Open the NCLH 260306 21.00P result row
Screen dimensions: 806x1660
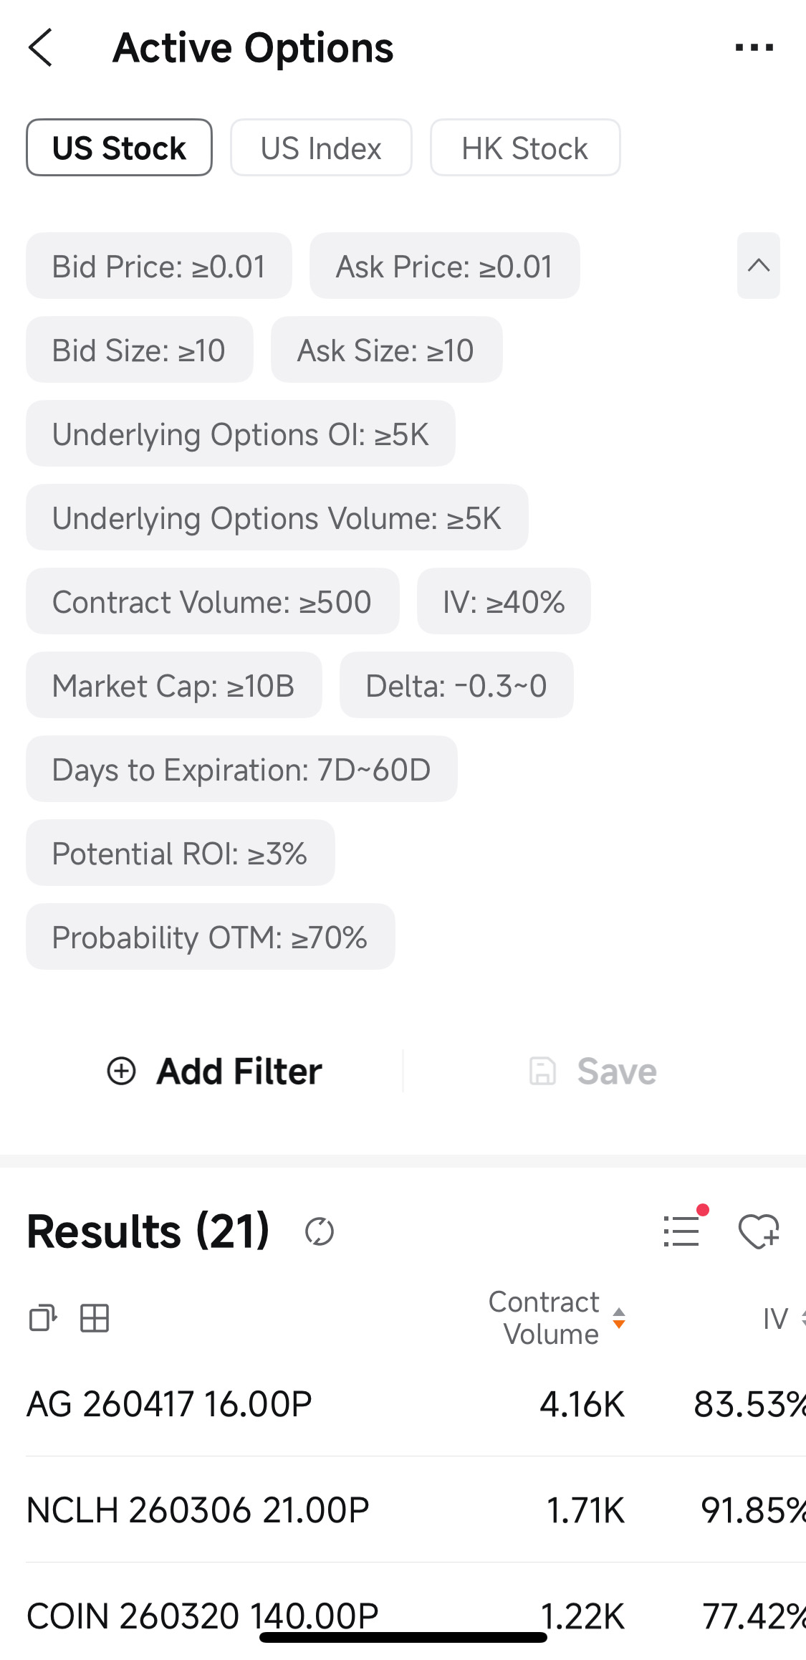coord(416,1509)
